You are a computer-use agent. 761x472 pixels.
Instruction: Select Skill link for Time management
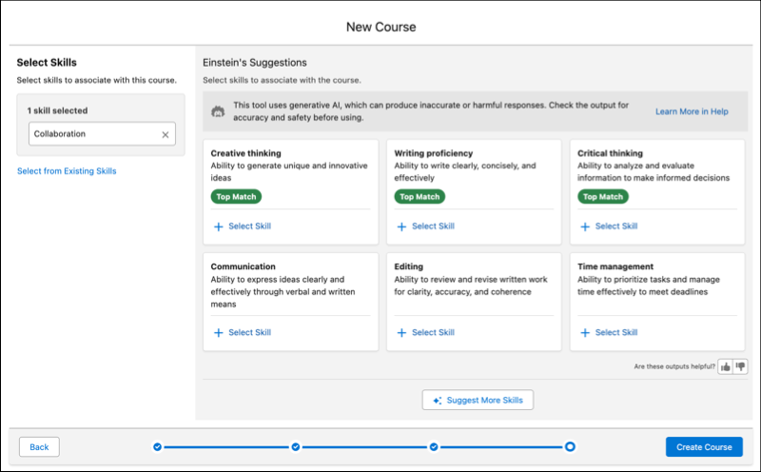[x=616, y=332]
